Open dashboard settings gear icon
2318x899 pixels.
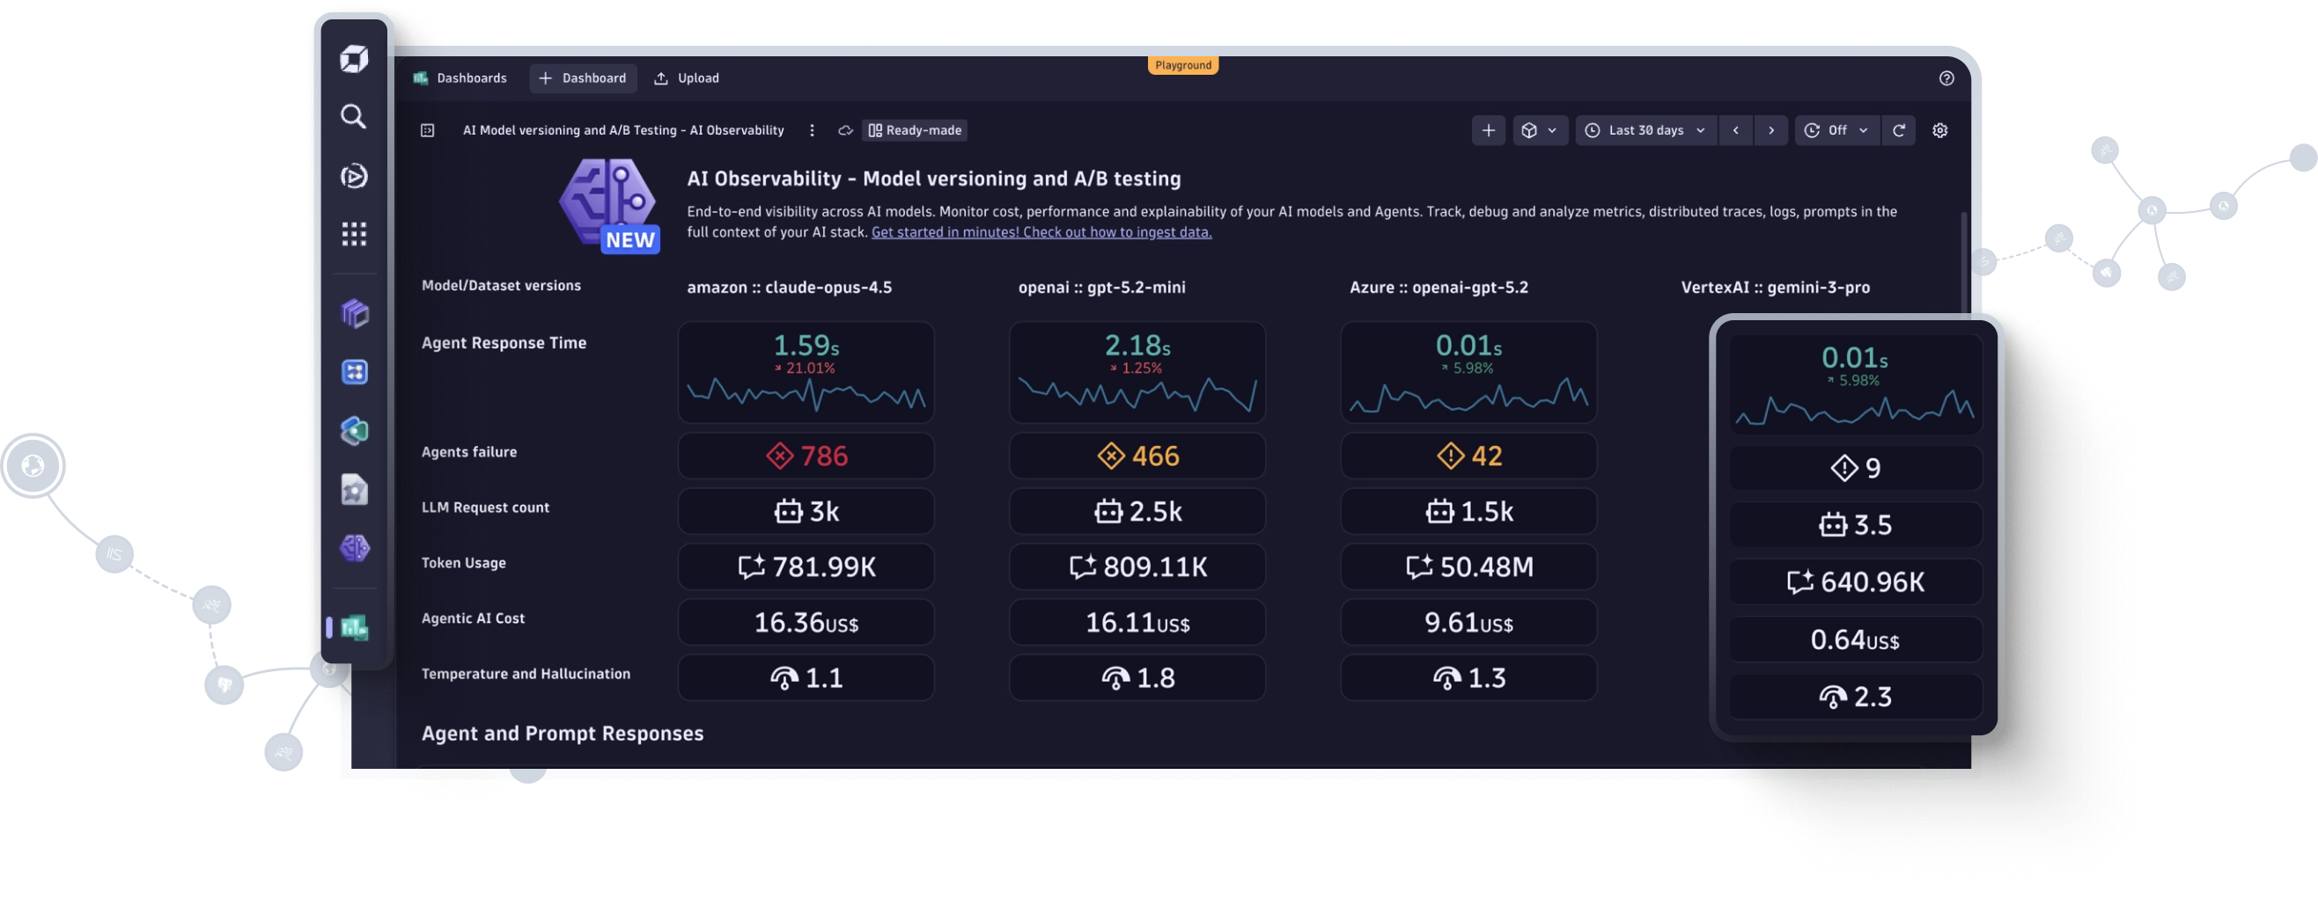click(1940, 130)
